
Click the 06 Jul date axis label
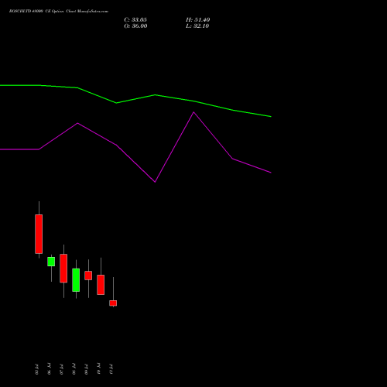(x=49, y=369)
